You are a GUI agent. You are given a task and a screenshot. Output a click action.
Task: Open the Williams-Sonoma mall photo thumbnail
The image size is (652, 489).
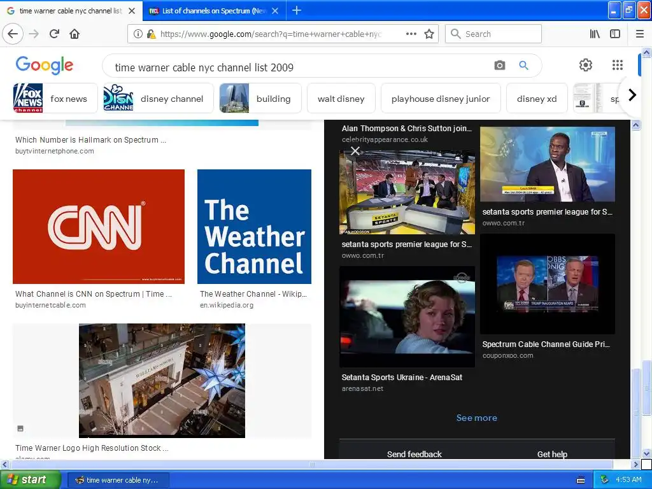coord(162,381)
